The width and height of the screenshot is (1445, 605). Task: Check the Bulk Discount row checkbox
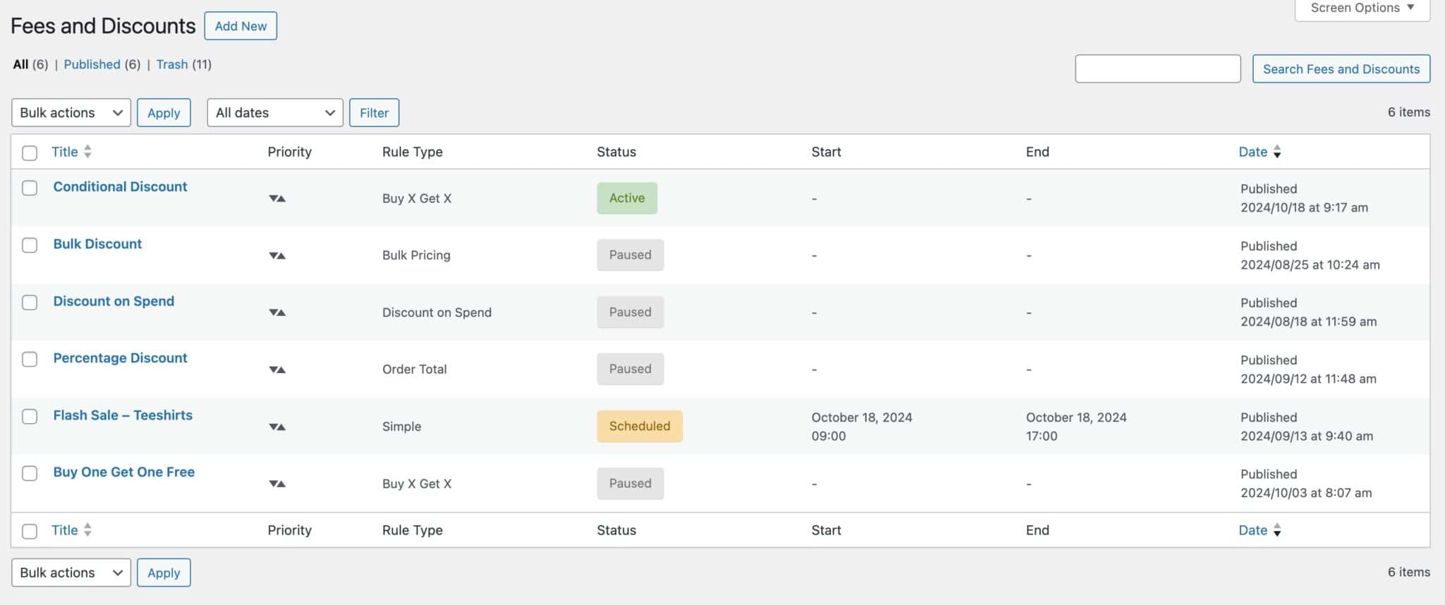(x=30, y=245)
